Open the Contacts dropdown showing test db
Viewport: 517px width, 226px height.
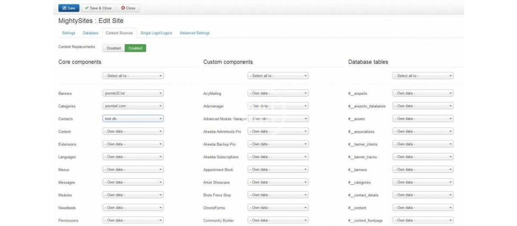pos(133,119)
